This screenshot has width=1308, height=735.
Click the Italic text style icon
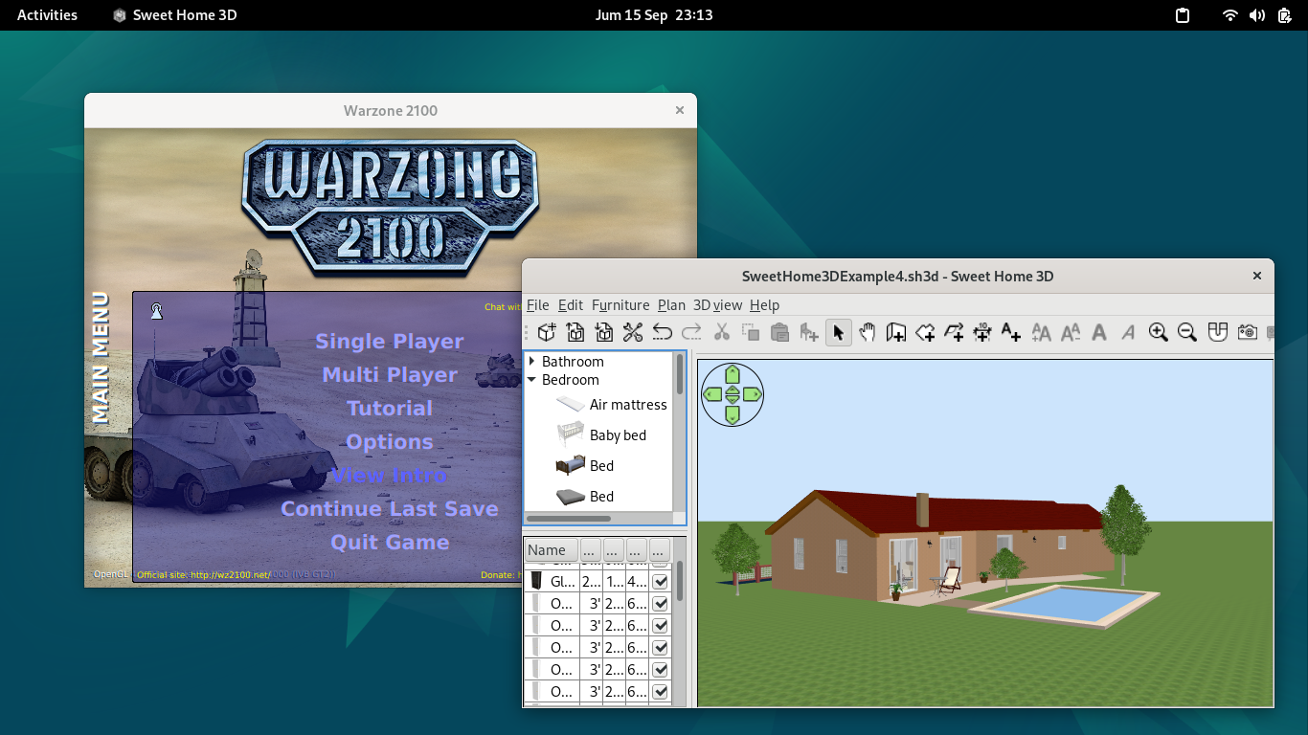click(1128, 332)
